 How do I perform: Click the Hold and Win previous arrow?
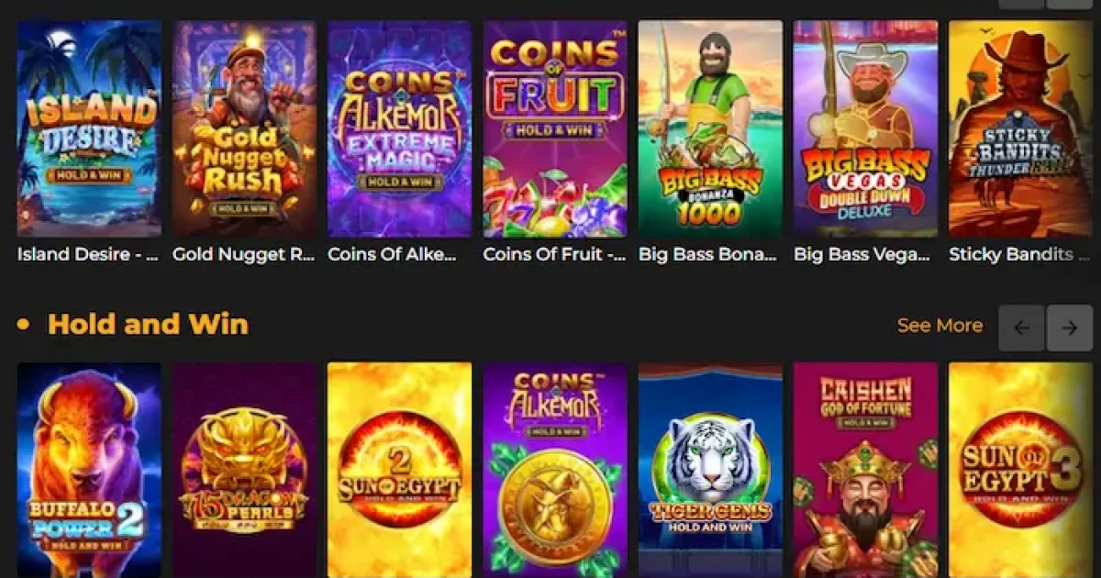(x=1021, y=328)
